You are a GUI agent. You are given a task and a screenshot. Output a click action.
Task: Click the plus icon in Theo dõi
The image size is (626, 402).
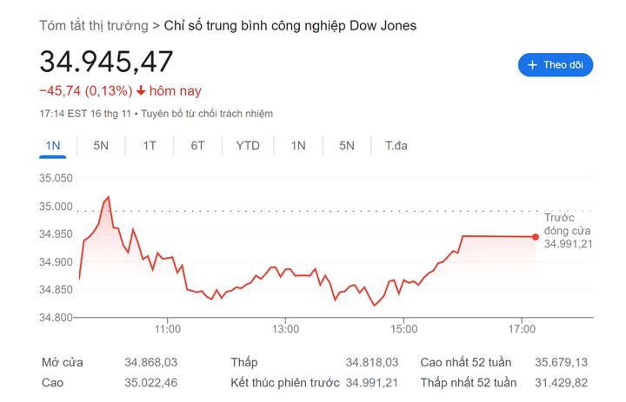coord(532,65)
